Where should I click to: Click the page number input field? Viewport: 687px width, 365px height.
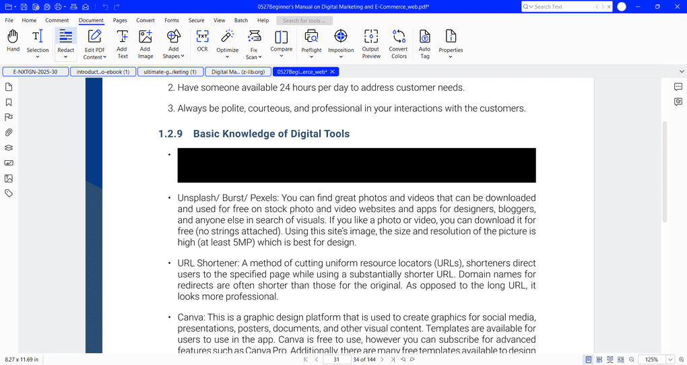337,360
